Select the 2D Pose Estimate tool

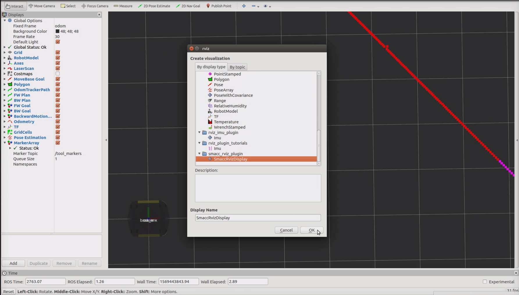pyautogui.click(x=154, y=6)
